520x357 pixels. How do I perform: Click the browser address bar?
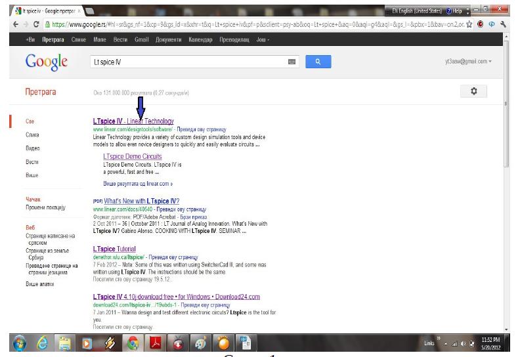257,24
